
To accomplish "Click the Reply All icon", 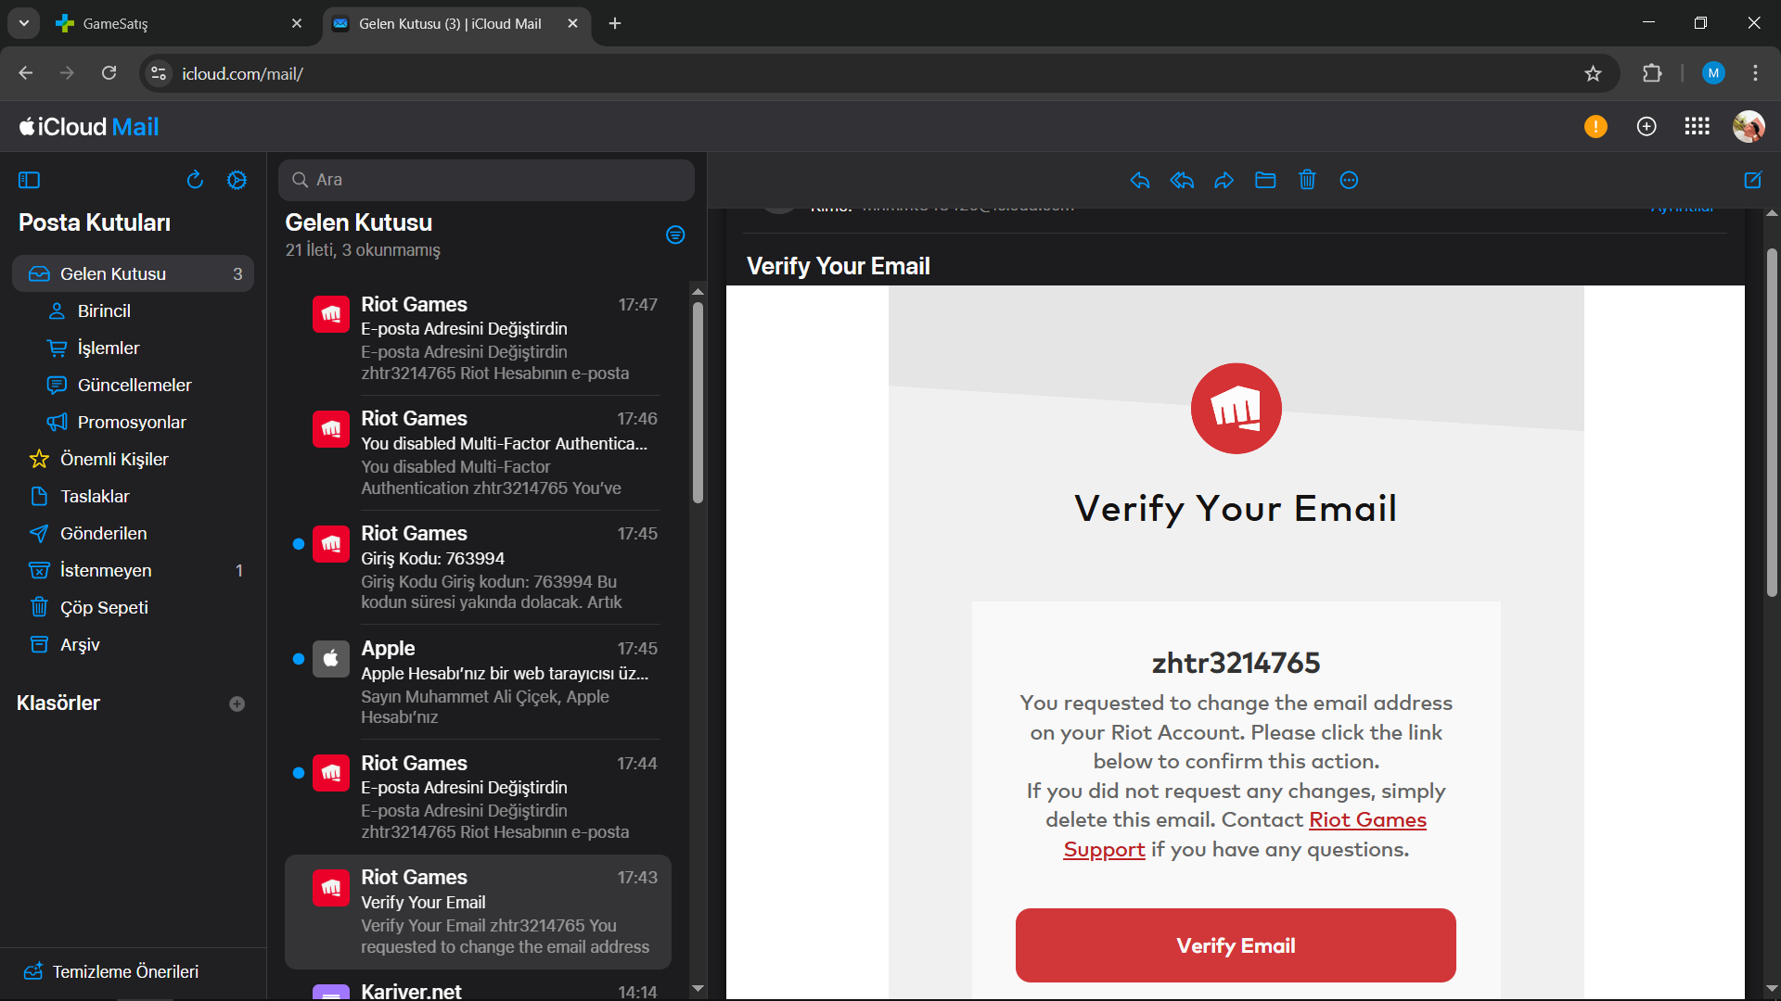I will pyautogui.click(x=1182, y=180).
